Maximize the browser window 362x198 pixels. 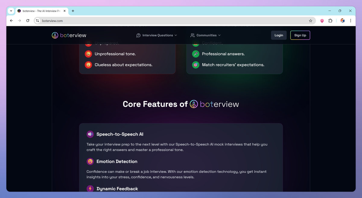tap(340, 11)
